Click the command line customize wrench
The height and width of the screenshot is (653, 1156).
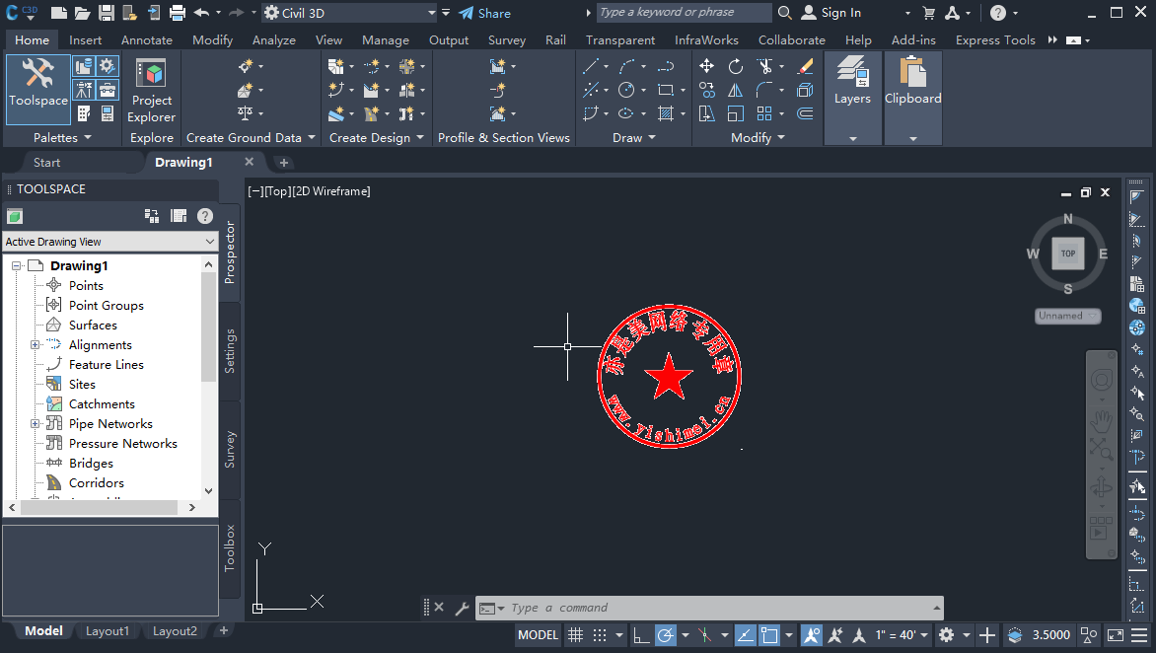[462, 608]
